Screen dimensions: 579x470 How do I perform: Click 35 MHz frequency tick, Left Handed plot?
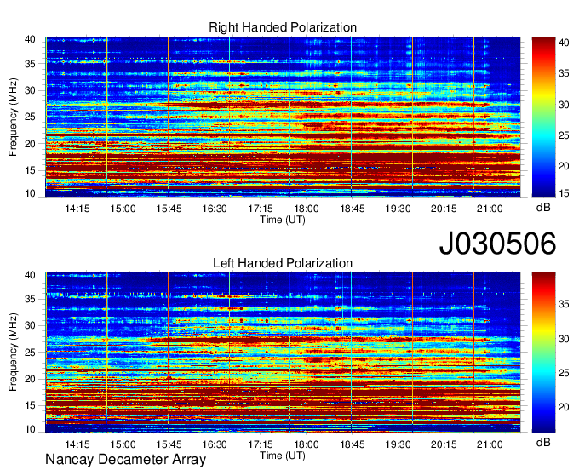point(30,299)
